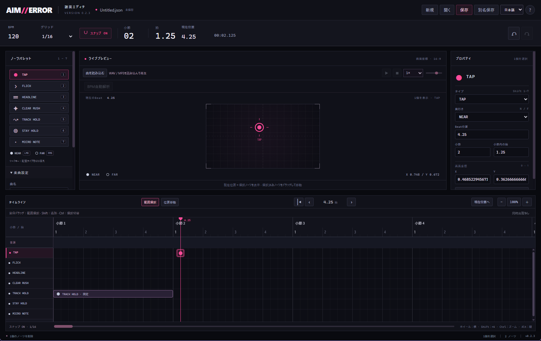Step back one beat in timeline
541x341 pixels.
coord(309,202)
